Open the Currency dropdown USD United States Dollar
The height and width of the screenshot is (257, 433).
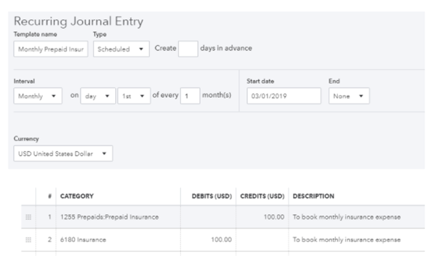pos(64,153)
